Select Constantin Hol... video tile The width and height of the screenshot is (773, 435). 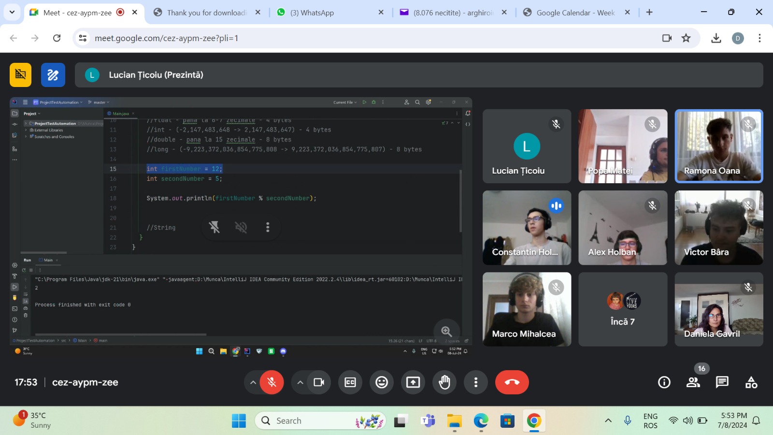527,228
